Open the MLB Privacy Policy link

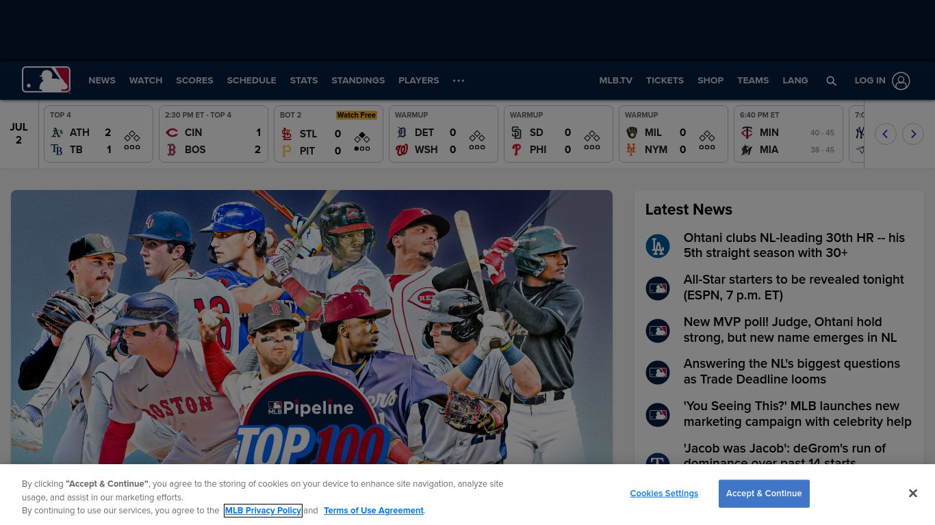pyautogui.click(x=263, y=511)
